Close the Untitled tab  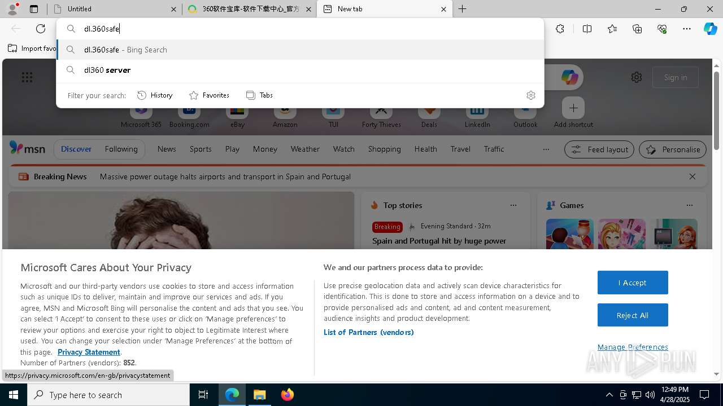(173, 9)
